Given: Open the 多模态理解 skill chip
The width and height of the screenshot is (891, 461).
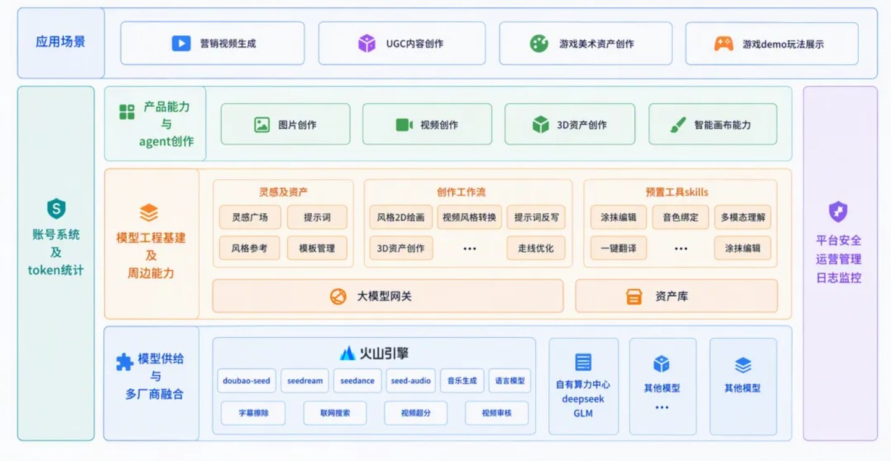Looking at the screenshot, I should 742,218.
